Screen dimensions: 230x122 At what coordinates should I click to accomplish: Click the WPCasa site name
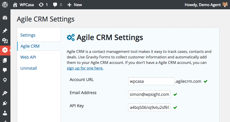pyautogui.click(x=27, y=5)
